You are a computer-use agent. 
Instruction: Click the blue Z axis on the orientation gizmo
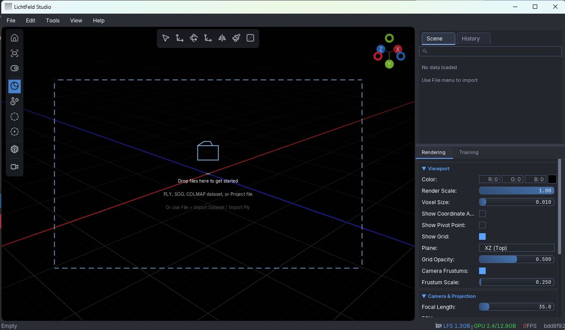pyautogui.click(x=381, y=49)
